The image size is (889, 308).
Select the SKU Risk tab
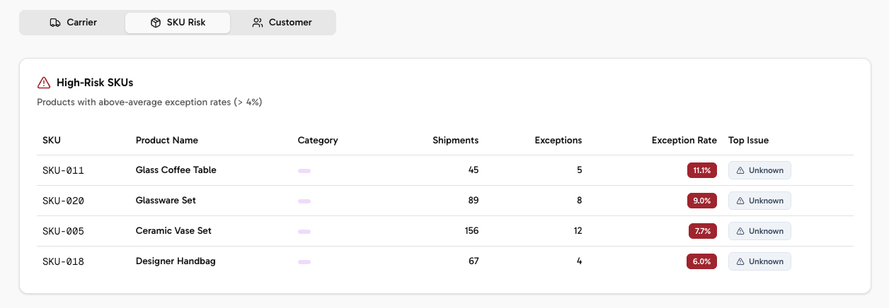(178, 23)
